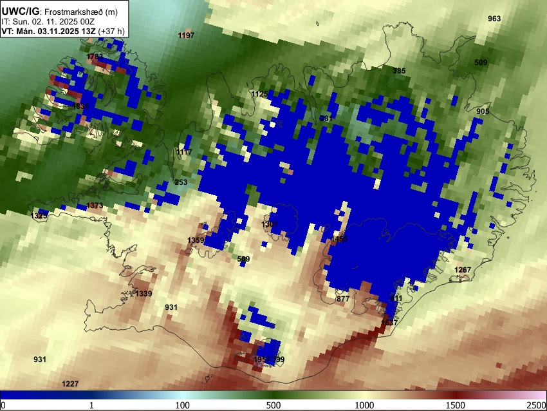Click the color scale label 1000
This screenshot has height=411, width=547.
[364, 405]
